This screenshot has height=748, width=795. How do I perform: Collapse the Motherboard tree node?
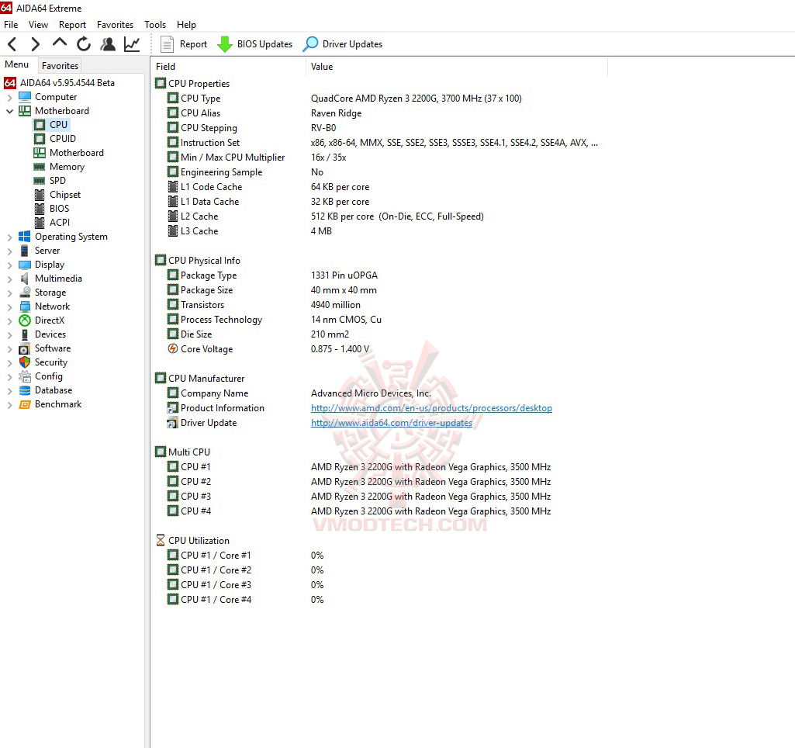(9, 111)
